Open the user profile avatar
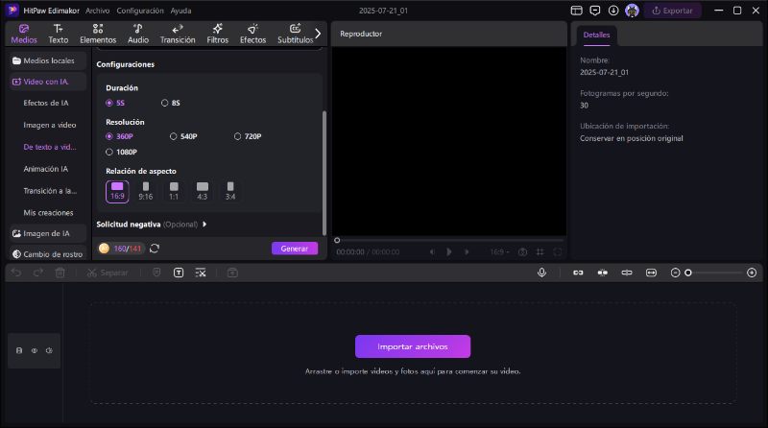This screenshot has width=768, height=428. [632, 11]
